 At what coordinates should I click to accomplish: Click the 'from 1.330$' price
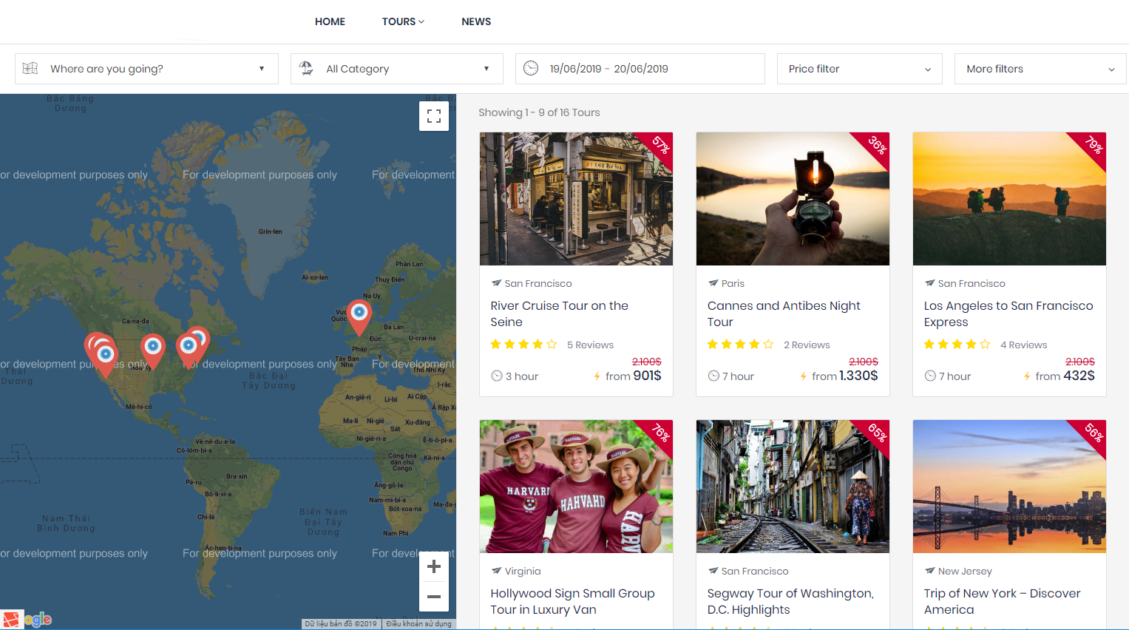(x=845, y=376)
